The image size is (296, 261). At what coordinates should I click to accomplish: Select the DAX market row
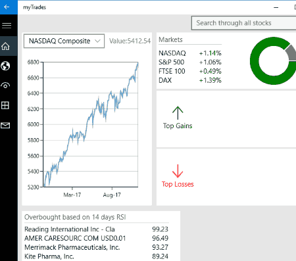[x=190, y=80]
